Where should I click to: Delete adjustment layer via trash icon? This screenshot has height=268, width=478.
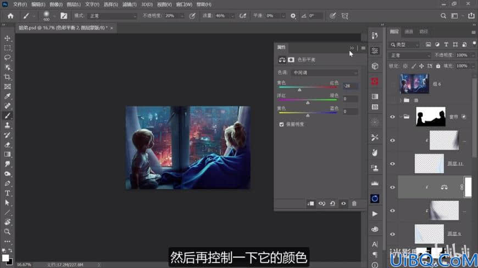click(354, 203)
